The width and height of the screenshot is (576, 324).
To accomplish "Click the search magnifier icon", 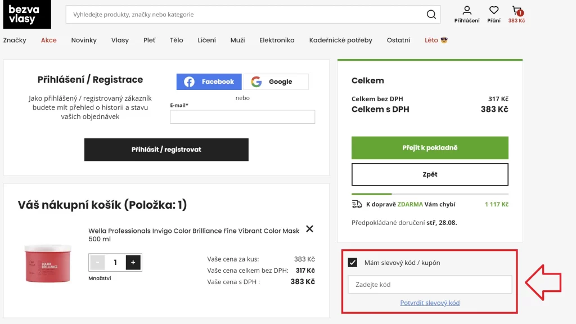I will point(431,14).
